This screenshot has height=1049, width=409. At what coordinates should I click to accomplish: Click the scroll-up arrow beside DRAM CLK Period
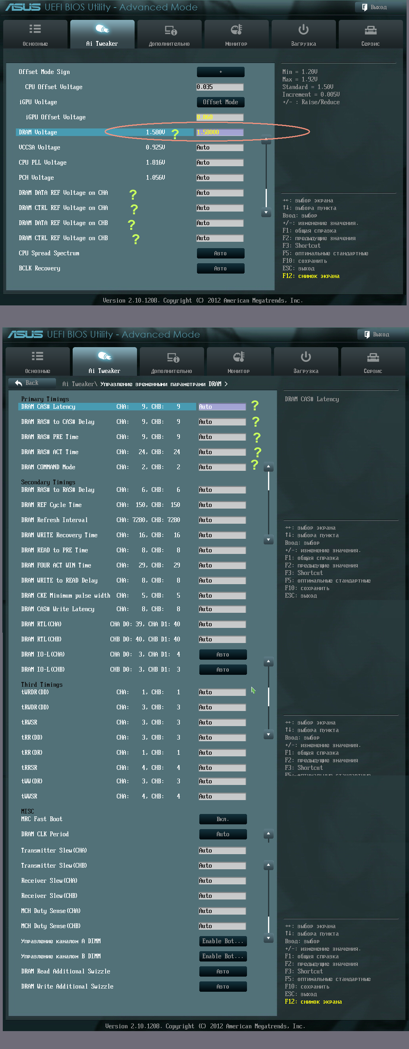pos(269,834)
